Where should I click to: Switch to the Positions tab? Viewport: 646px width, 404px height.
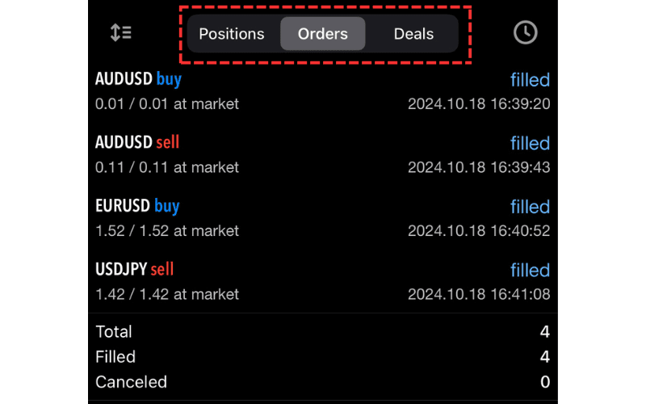coord(232,34)
